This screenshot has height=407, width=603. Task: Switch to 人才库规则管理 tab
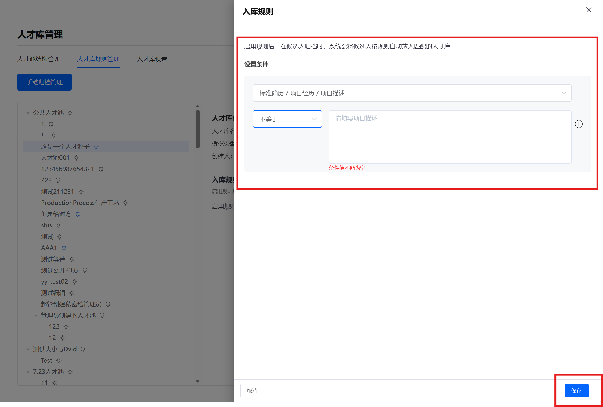[98, 59]
